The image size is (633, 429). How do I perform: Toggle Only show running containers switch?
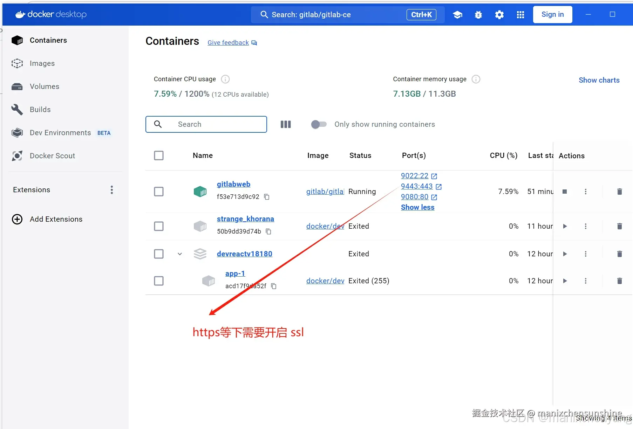click(319, 124)
